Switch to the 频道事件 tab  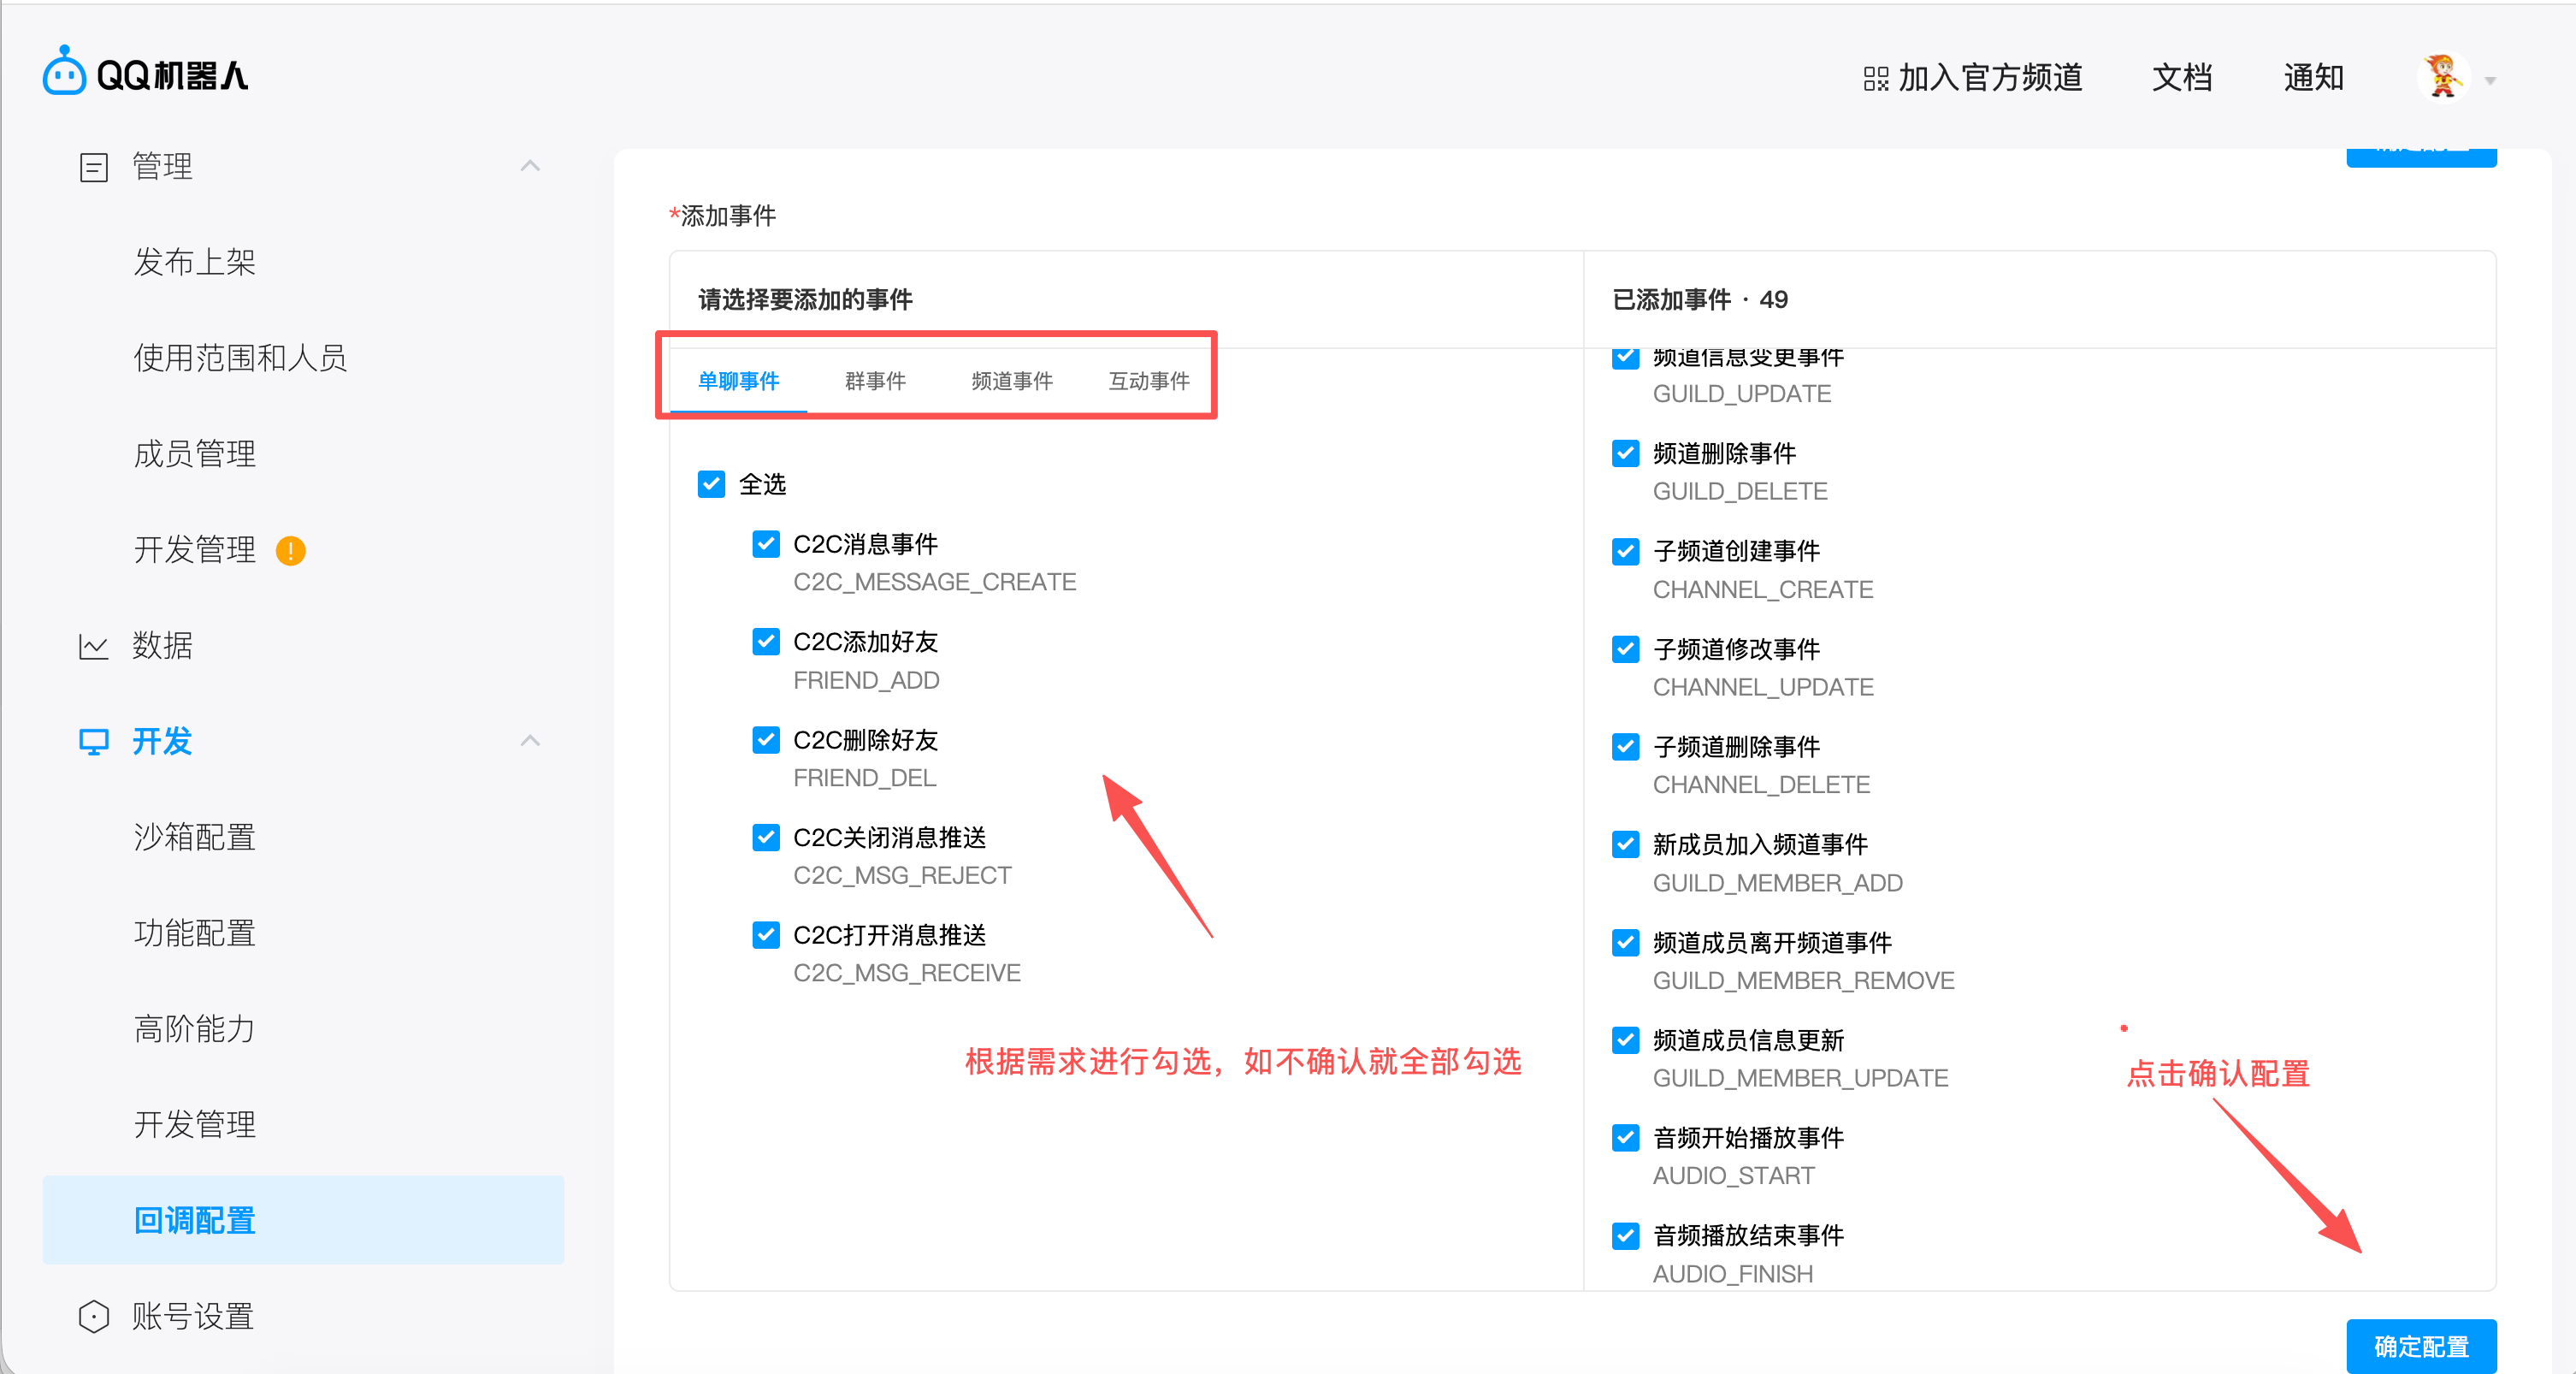point(1010,381)
